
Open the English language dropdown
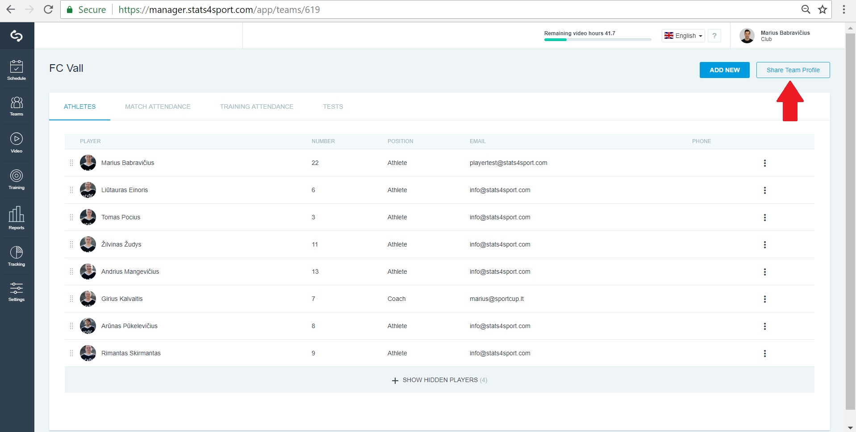point(683,36)
